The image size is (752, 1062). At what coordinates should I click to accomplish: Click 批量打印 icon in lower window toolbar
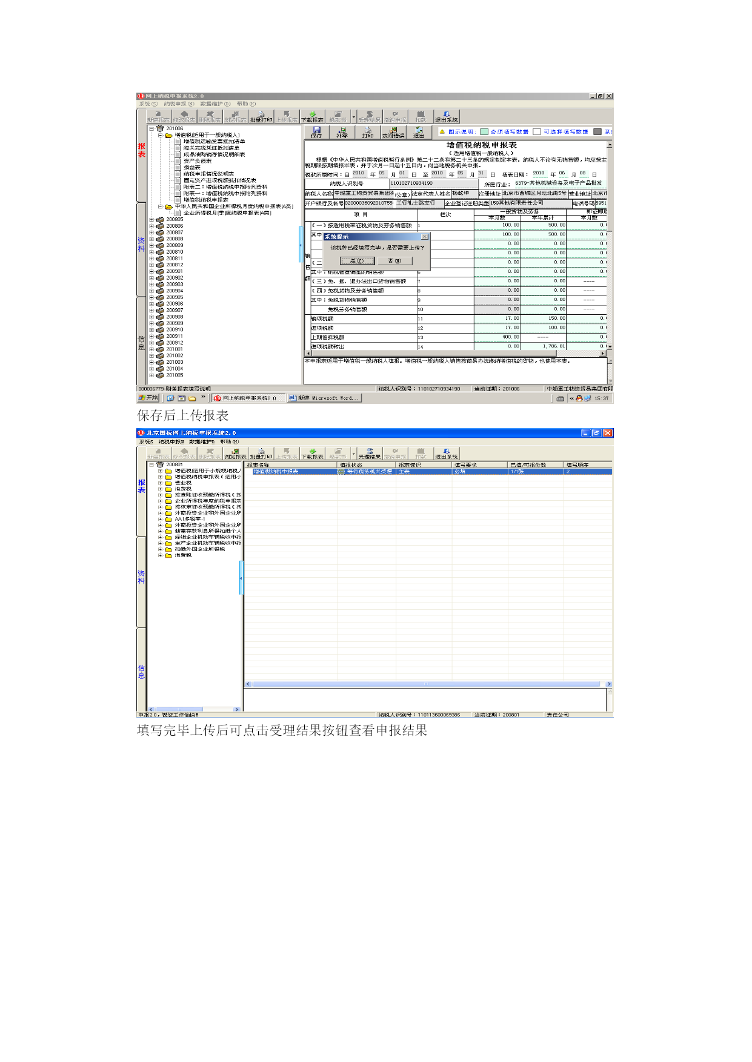pyautogui.click(x=261, y=454)
